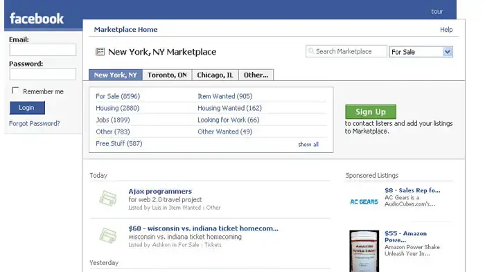
Task: Click the Marketplace Home link
Action: (x=125, y=30)
